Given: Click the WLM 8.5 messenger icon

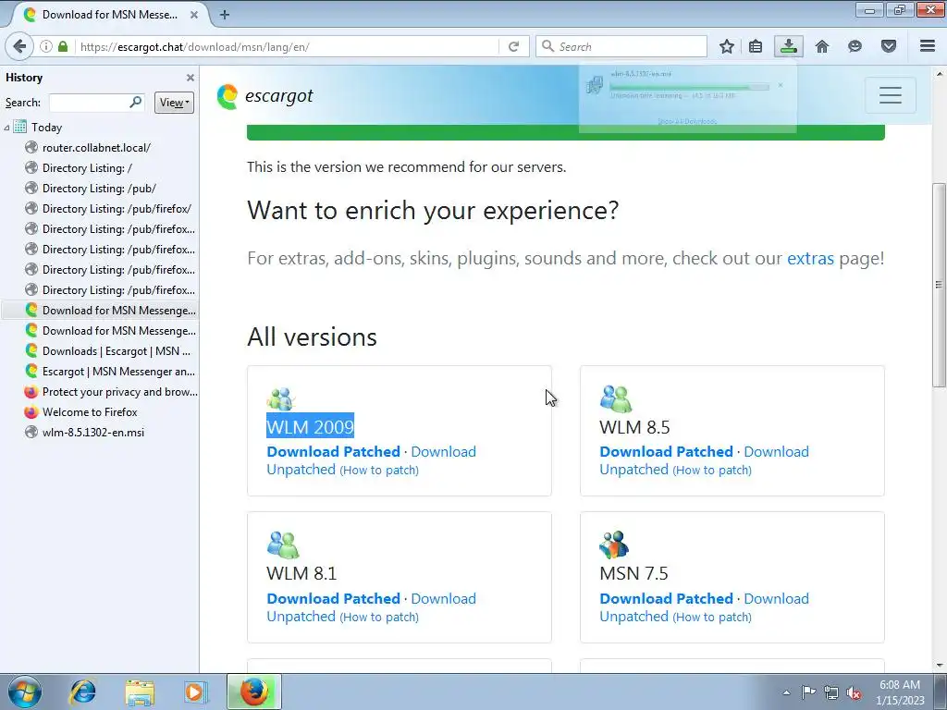Looking at the screenshot, I should pyautogui.click(x=615, y=399).
